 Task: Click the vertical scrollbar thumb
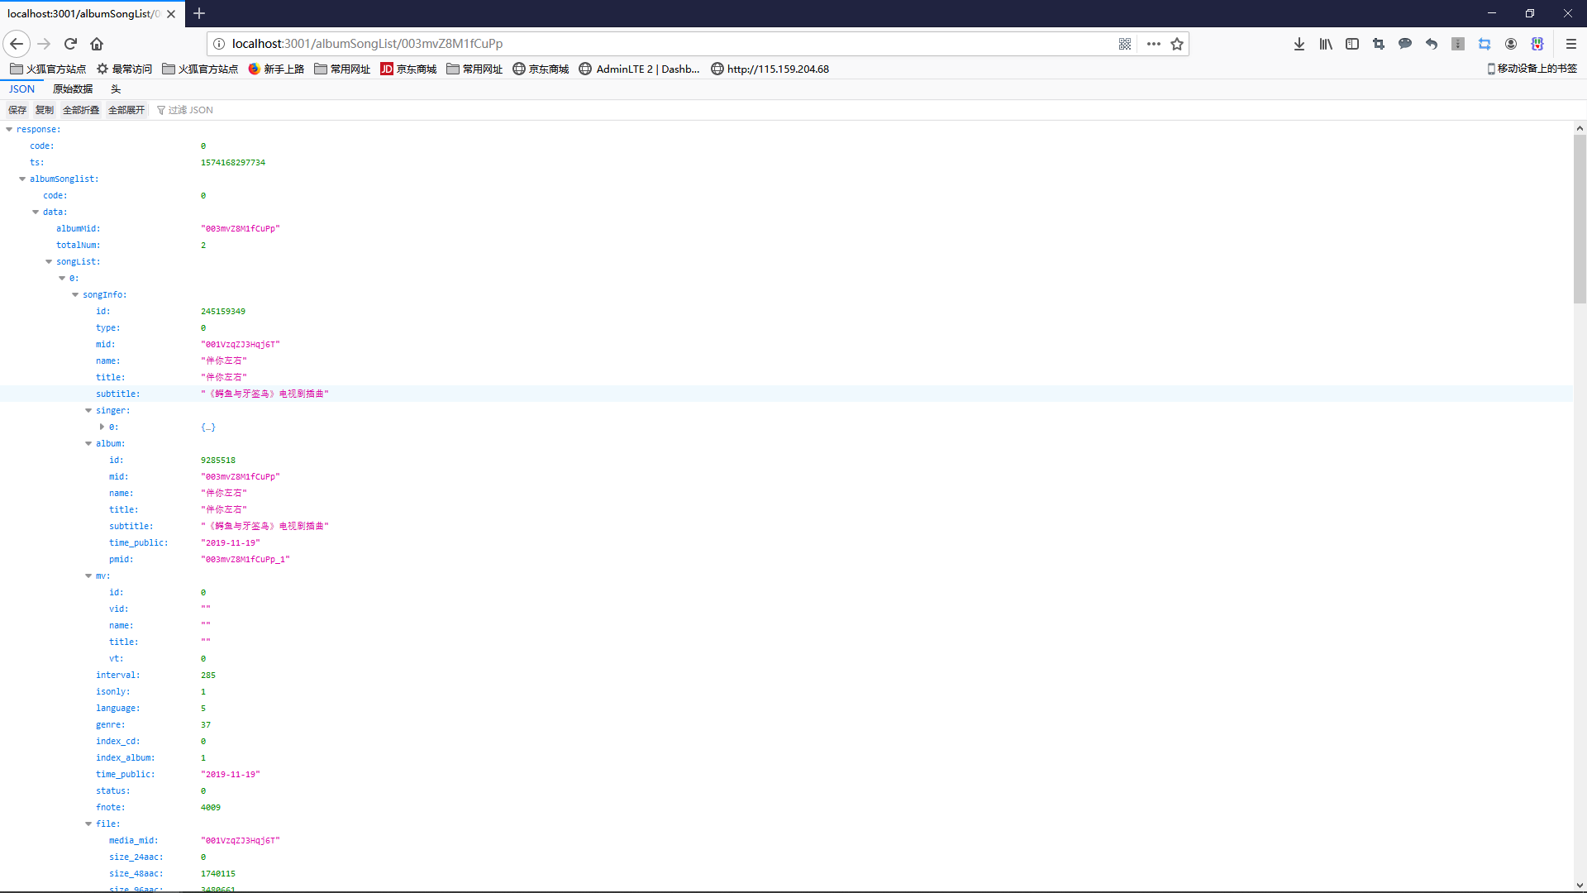coord(1580,219)
